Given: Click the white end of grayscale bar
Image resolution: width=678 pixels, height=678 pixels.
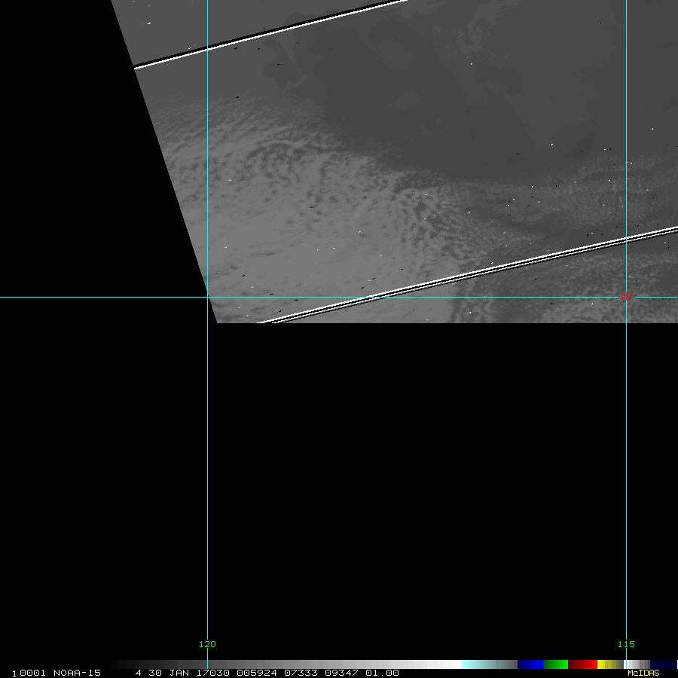Looking at the screenshot, I should point(457,664).
